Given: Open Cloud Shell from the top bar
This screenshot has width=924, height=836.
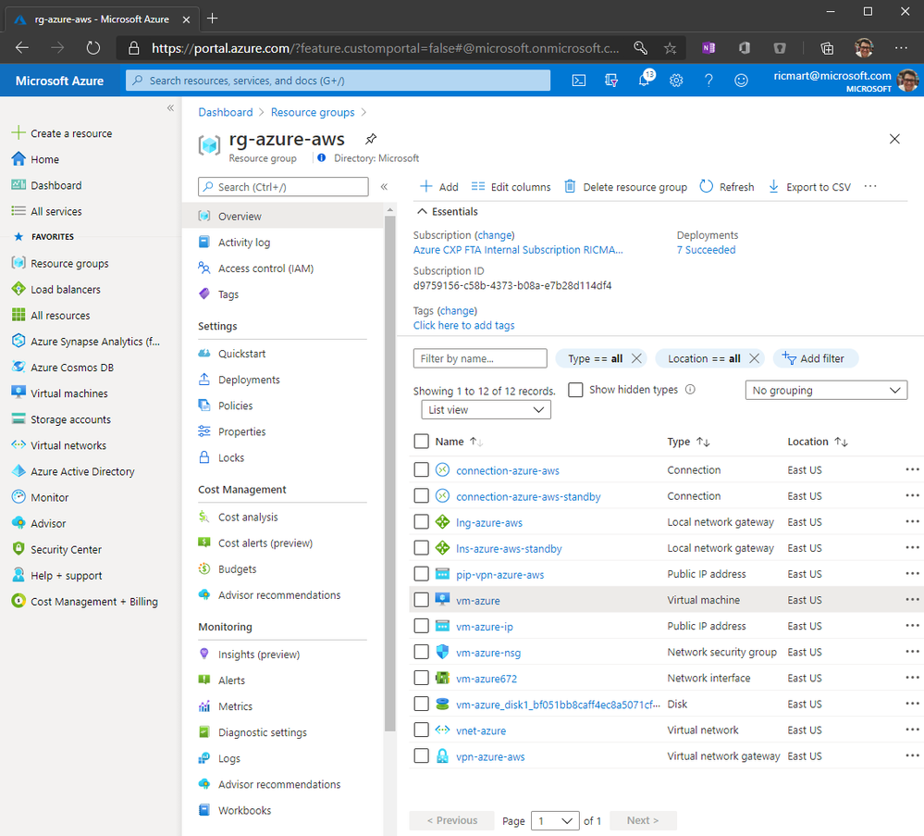Looking at the screenshot, I should (x=579, y=81).
